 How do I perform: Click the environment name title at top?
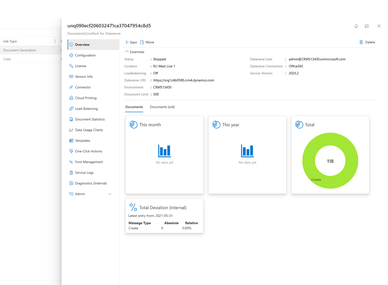click(109, 26)
